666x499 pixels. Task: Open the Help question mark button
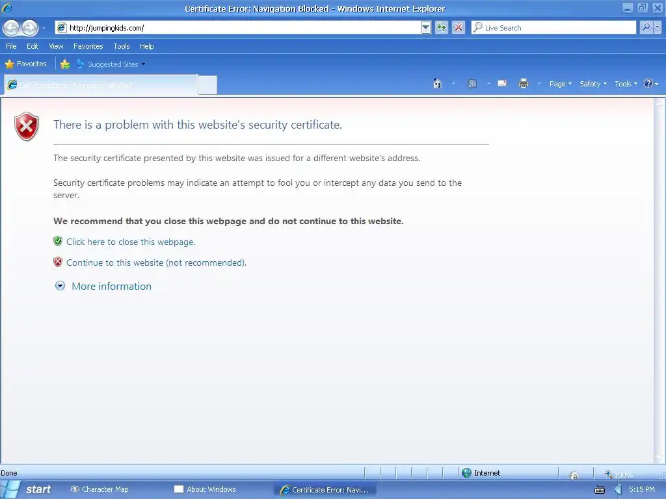click(x=650, y=84)
